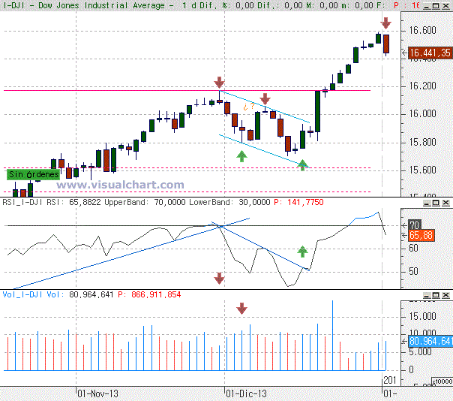Close the Dow Jones main chart window
Viewport: 453px width, 401px height.
445,6
